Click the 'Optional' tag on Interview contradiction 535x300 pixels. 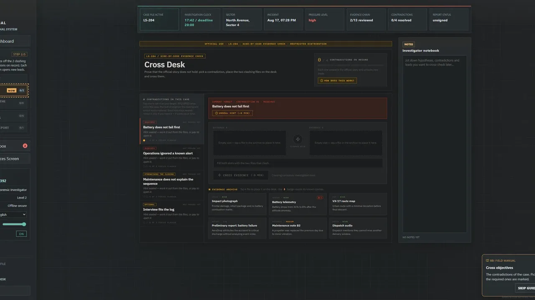(x=149, y=205)
